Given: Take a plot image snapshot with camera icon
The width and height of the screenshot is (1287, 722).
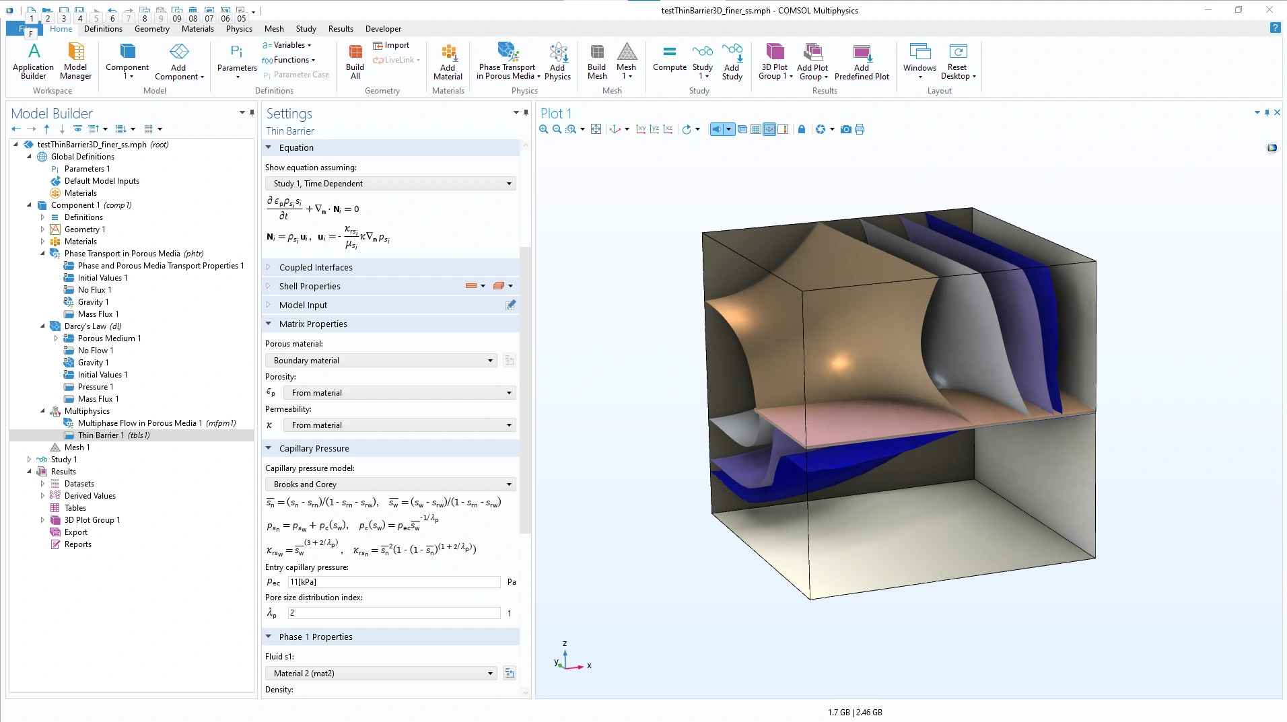Looking at the screenshot, I should coord(846,129).
